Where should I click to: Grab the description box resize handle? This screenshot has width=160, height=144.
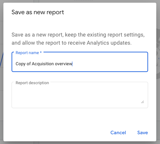tap(142, 102)
